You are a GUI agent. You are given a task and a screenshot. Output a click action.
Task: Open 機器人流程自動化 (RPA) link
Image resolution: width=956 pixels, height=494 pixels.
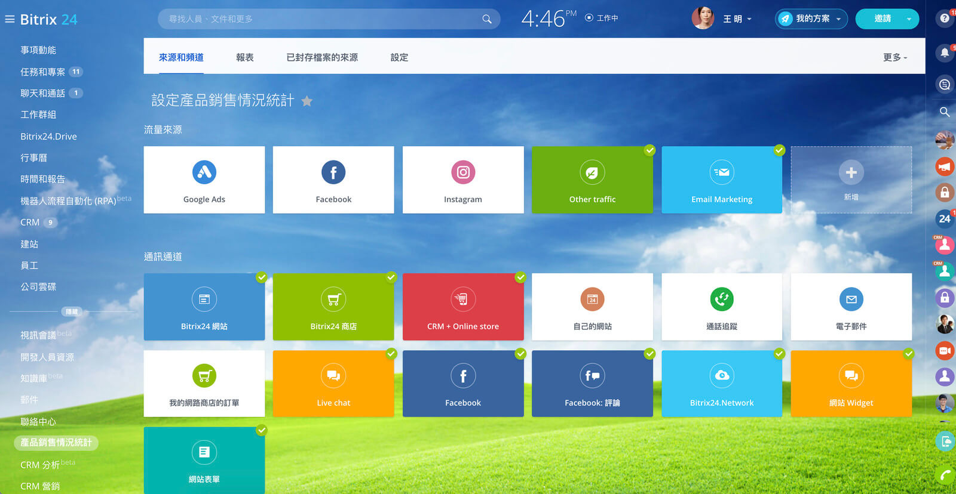pos(68,200)
